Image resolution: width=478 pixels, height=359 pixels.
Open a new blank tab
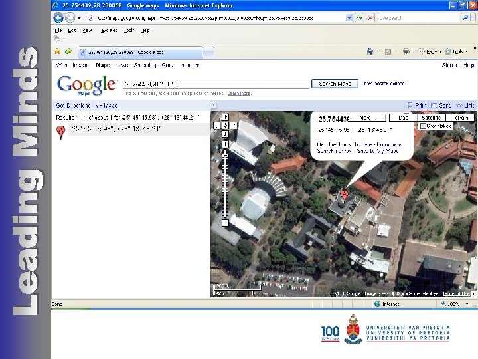click(x=208, y=53)
